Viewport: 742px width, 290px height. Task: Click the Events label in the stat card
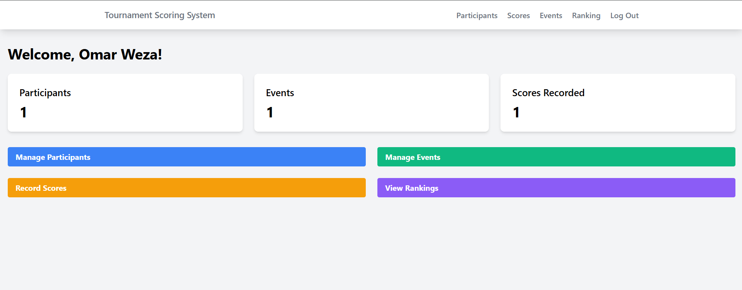tap(280, 93)
